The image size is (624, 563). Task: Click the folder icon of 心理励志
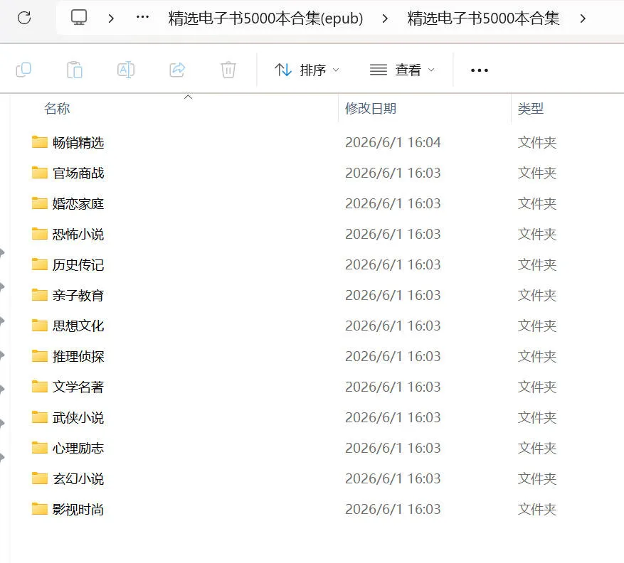point(40,447)
